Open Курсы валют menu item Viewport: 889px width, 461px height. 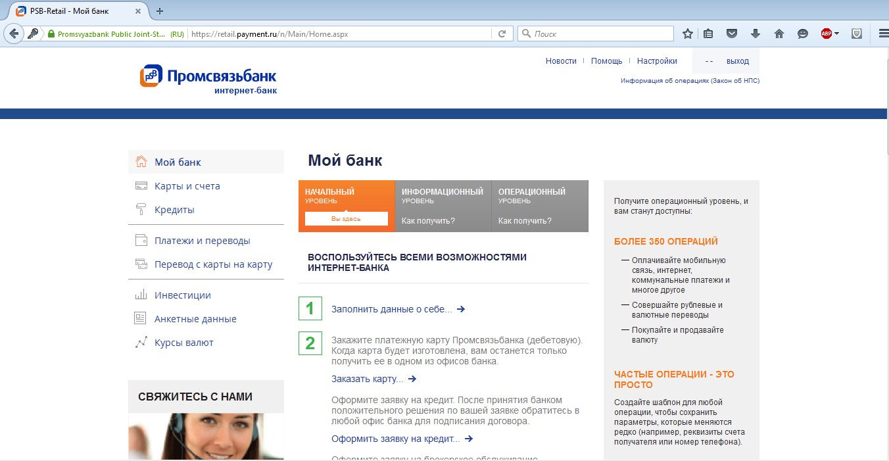tap(184, 343)
